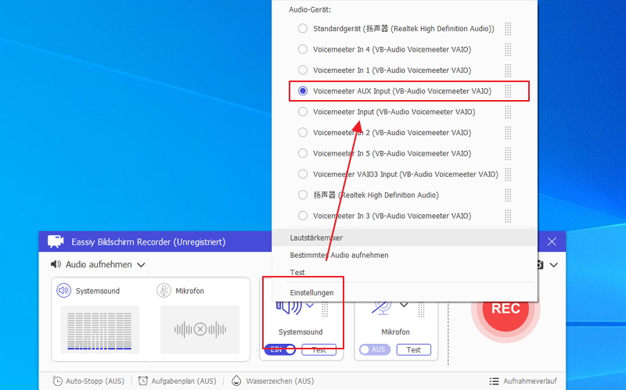
Task: Click the Aufnahmeverlauf list icon
Action: point(495,381)
